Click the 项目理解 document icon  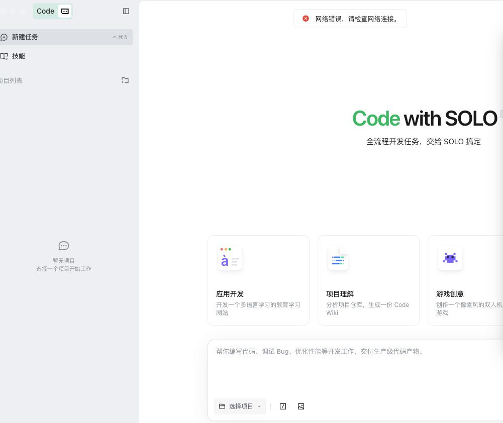pyautogui.click(x=338, y=258)
